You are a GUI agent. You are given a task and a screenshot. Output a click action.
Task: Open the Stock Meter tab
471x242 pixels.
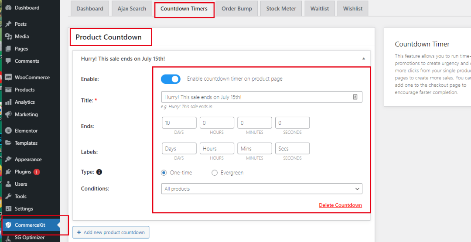point(281,9)
